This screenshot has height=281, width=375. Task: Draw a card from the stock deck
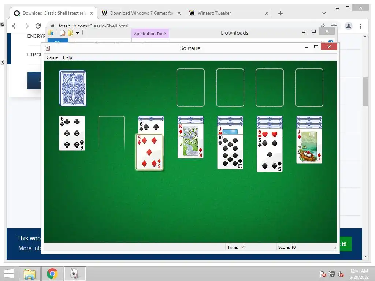73,88
